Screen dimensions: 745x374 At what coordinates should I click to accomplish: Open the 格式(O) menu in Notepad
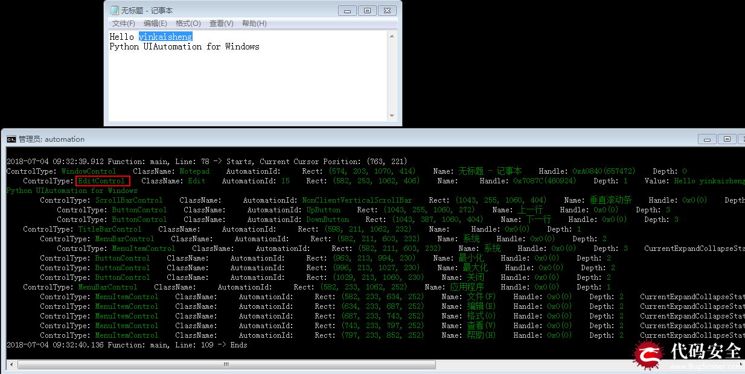pos(188,24)
